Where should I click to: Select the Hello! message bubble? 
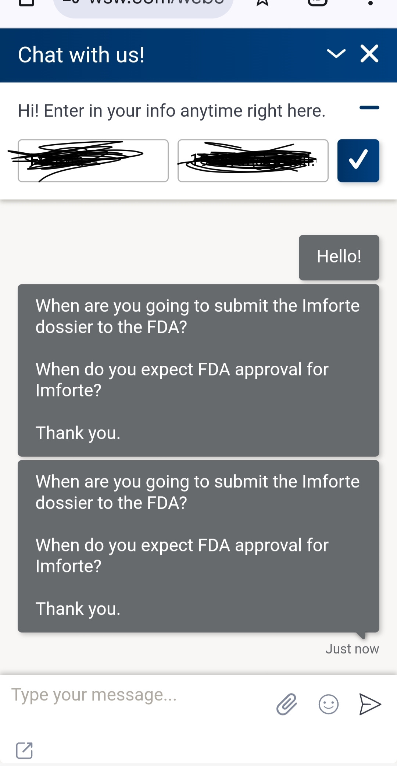tap(339, 257)
